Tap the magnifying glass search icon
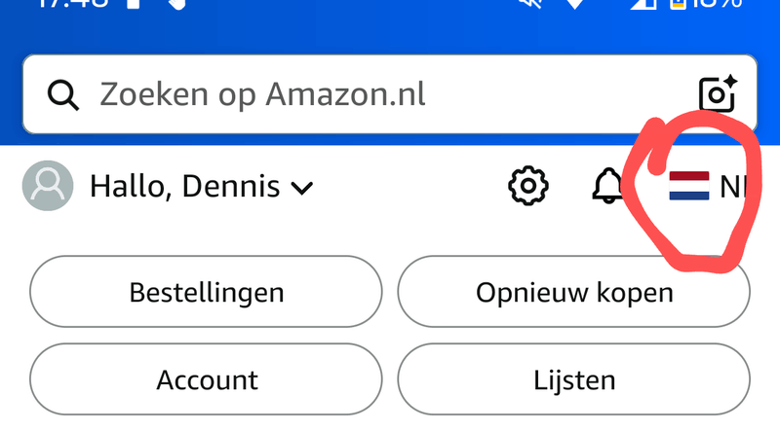This screenshot has height=431, width=780. 63,95
